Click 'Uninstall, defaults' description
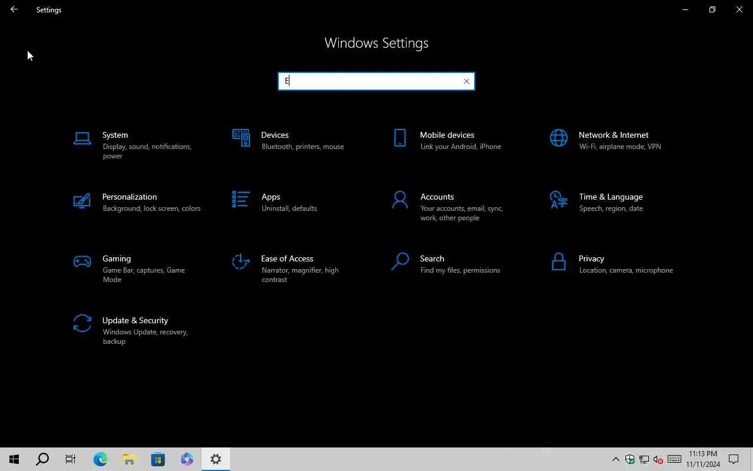Screen dimensions: 753x471 coord(289,208)
